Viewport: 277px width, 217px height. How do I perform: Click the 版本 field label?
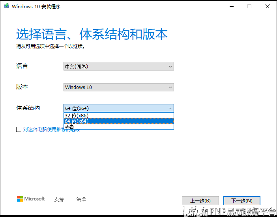click(22, 87)
